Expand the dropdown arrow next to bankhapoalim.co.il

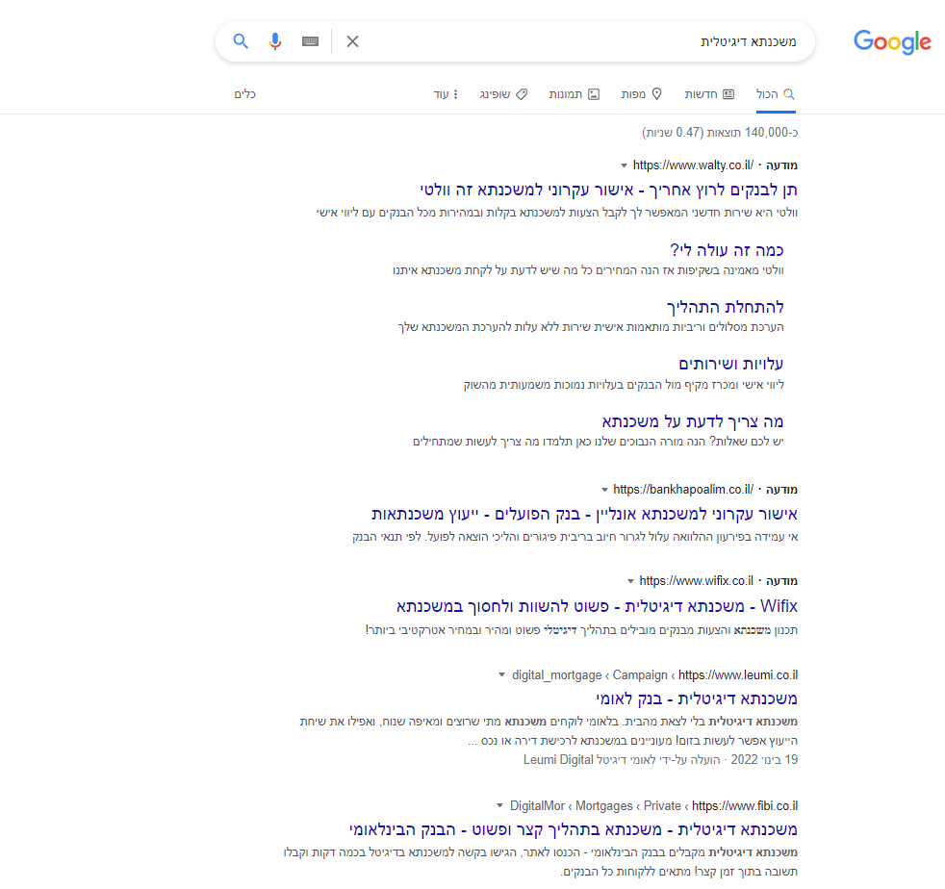coord(604,490)
